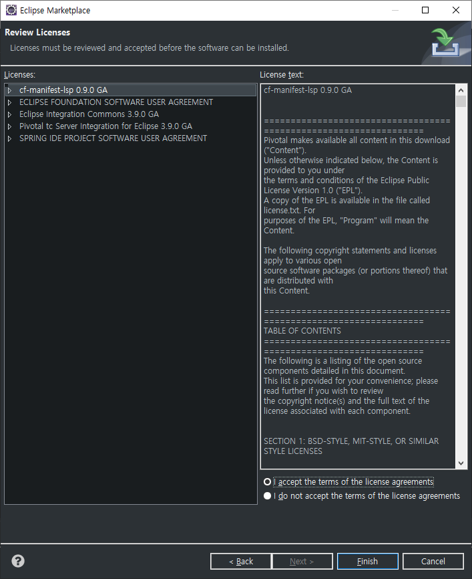The height and width of the screenshot is (579, 472).
Task: Click the Eclipse Marketplace title bar icon
Action: [x=11, y=10]
